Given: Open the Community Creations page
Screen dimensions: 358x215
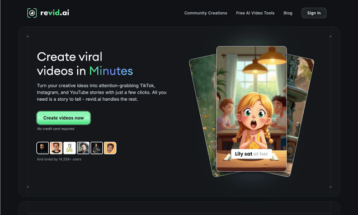Looking at the screenshot, I should tap(206, 13).
